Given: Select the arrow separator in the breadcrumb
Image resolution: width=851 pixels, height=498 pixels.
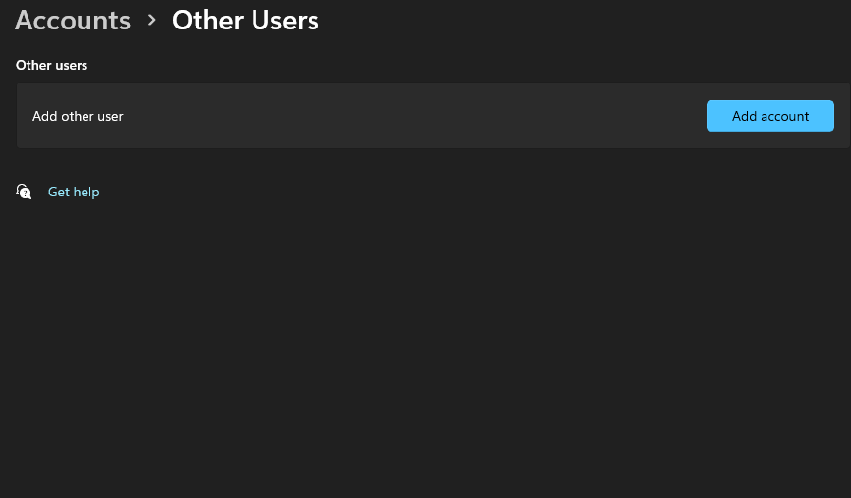Looking at the screenshot, I should (152, 20).
